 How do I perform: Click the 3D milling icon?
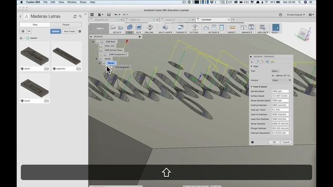[x=139, y=27]
